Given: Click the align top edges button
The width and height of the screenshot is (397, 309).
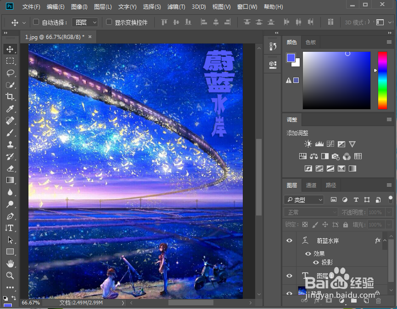Looking at the screenshot, I should click(164, 22).
